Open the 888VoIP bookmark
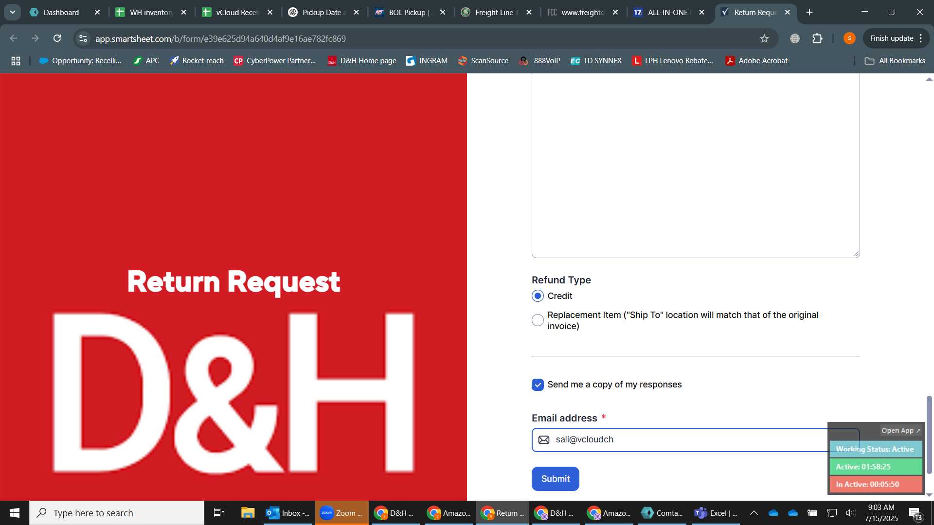934x525 pixels. pyautogui.click(x=539, y=61)
